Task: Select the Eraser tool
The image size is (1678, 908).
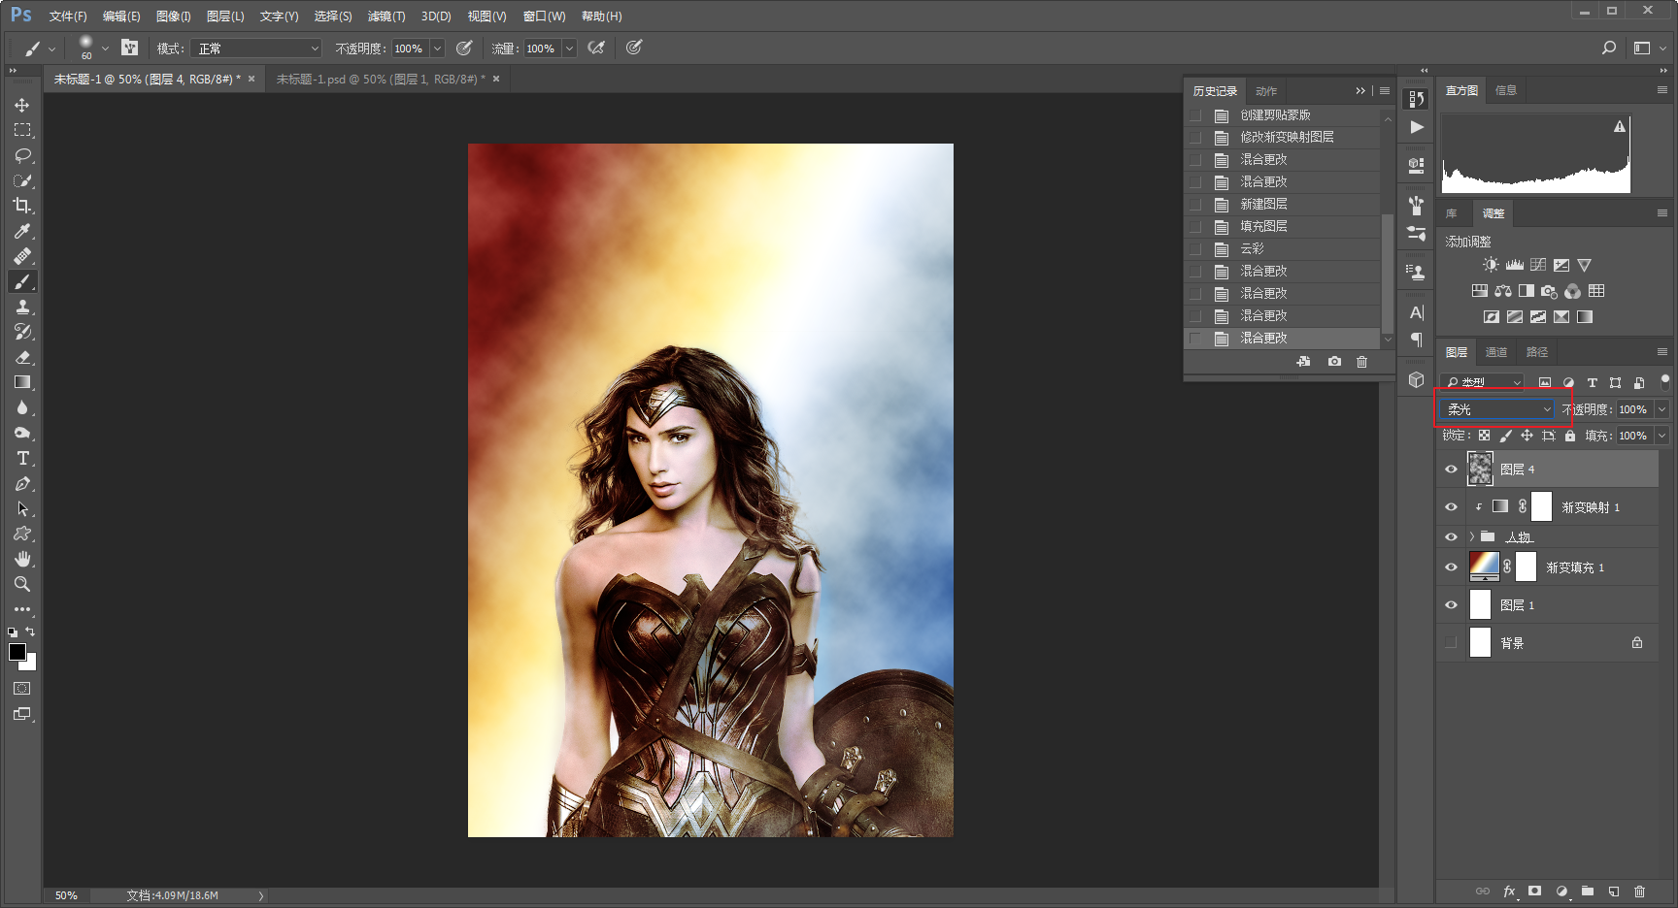Action: 22,357
